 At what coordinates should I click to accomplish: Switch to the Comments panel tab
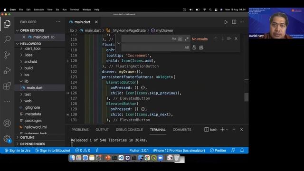coord(182,130)
